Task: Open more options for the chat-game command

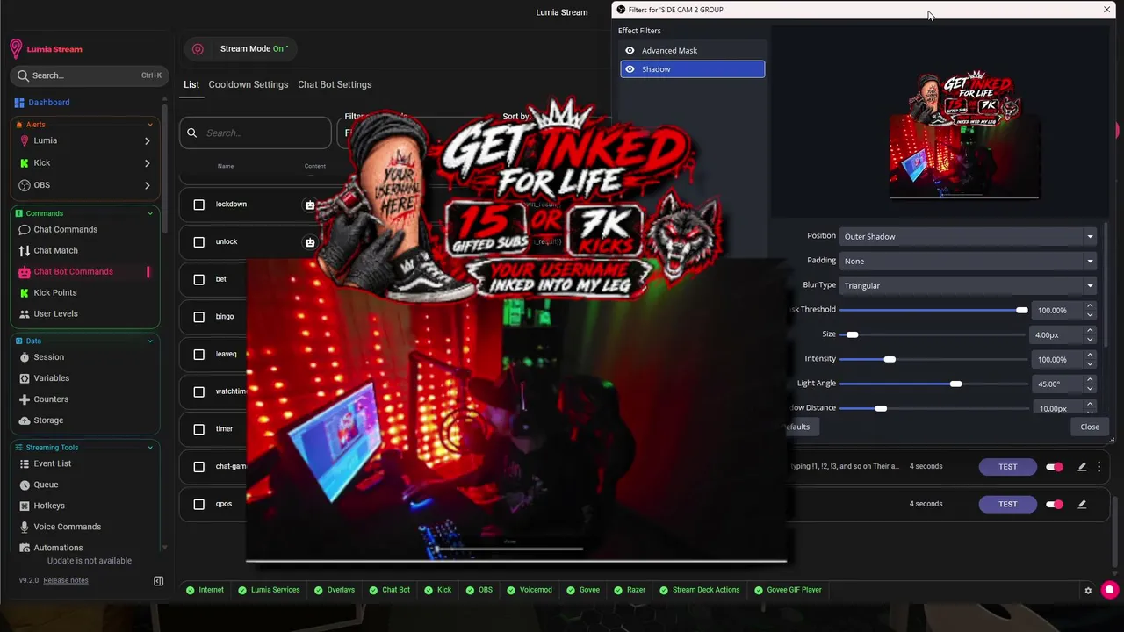Action: pos(1099,467)
